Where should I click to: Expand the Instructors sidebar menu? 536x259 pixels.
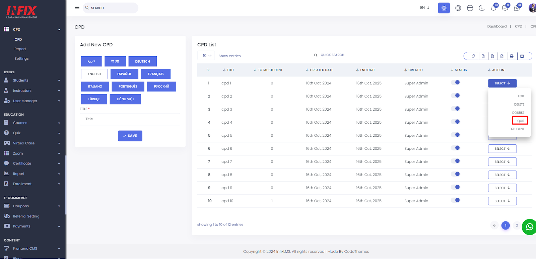tap(32, 91)
